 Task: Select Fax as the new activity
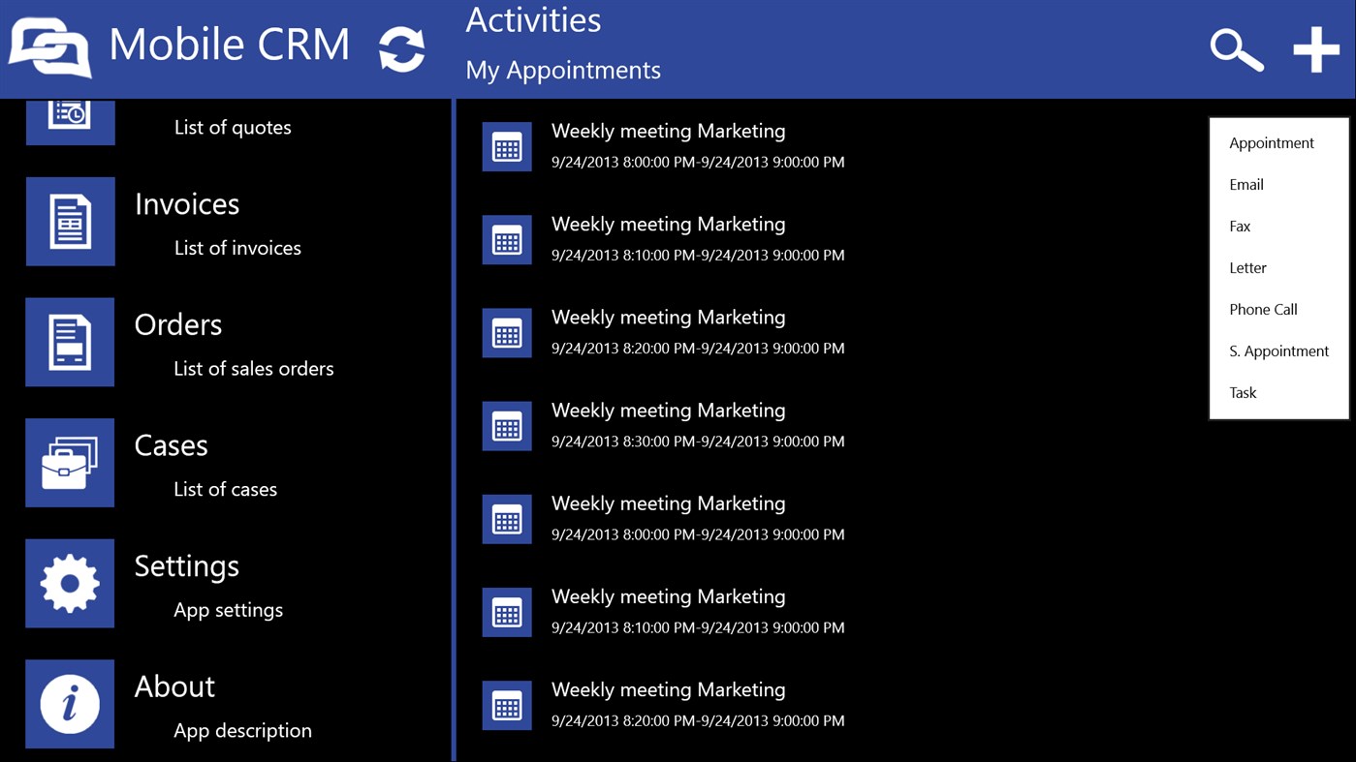click(x=1239, y=226)
